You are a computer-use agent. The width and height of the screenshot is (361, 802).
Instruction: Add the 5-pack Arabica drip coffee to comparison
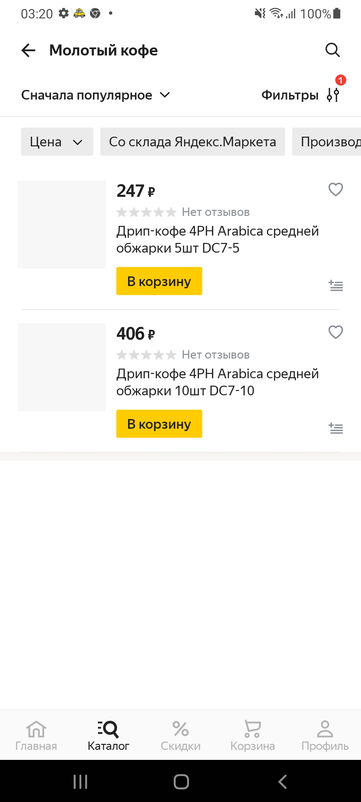[335, 286]
